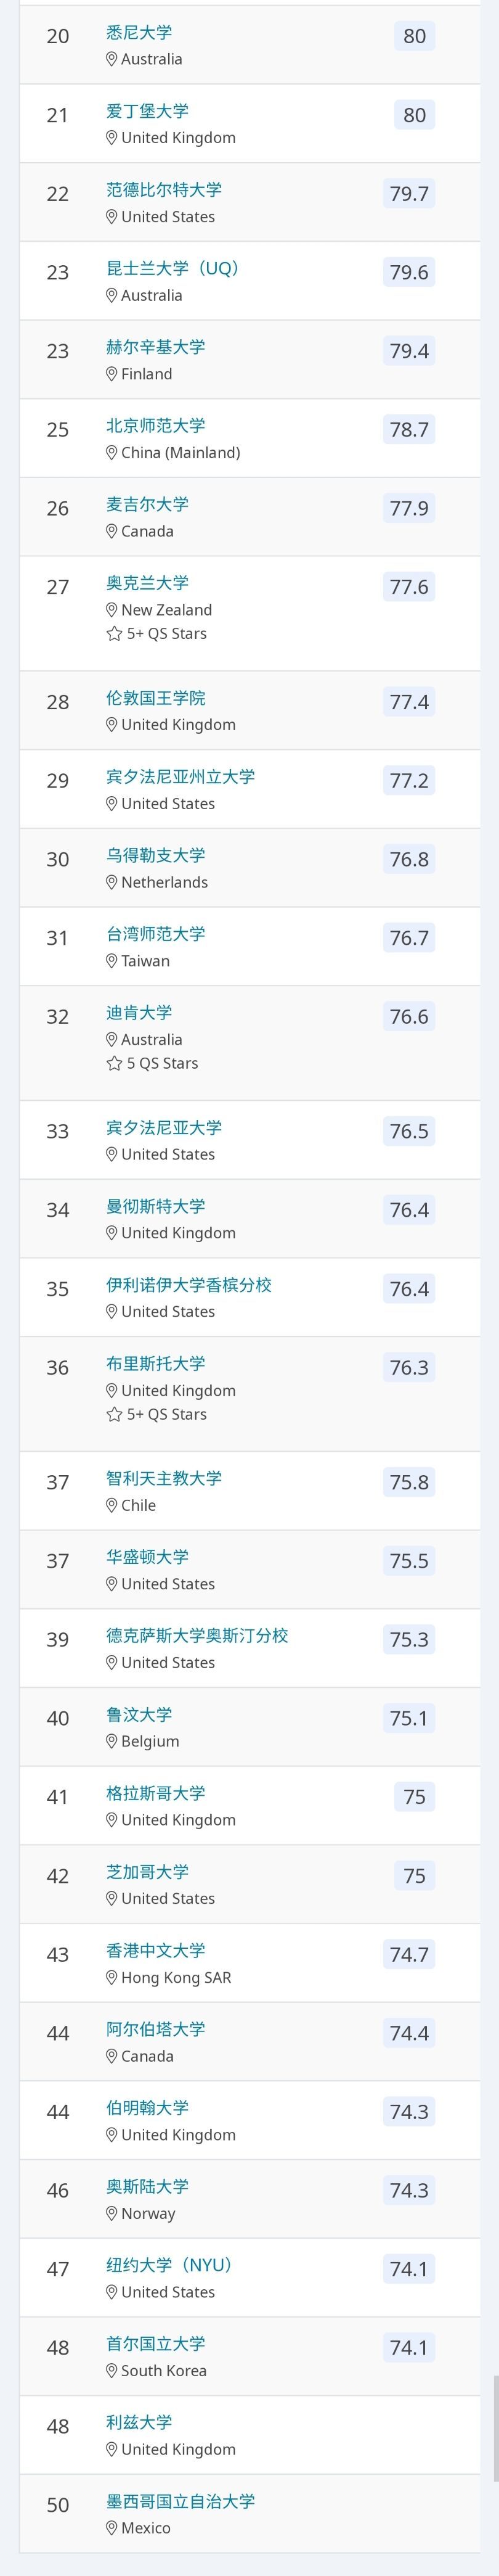Click the 79.7 score badge for 范德比尔特大学
This screenshot has height=2576, width=499.
point(409,193)
